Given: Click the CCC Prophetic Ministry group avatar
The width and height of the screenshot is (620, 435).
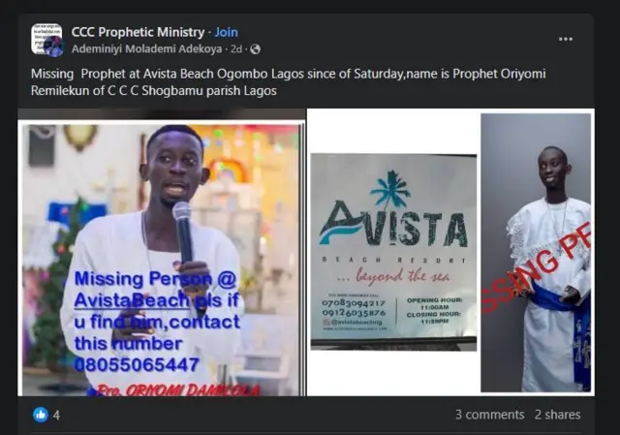Looking at the screenshot, I should (x=46, y=39).
